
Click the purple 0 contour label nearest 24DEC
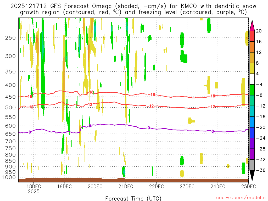(x=213, y=131)
